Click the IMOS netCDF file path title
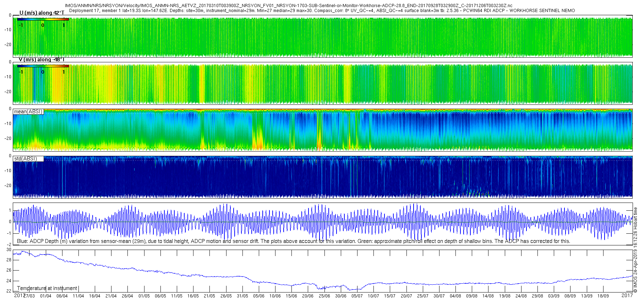The height and width of the screenshot is (301, 639). [289, 6]
